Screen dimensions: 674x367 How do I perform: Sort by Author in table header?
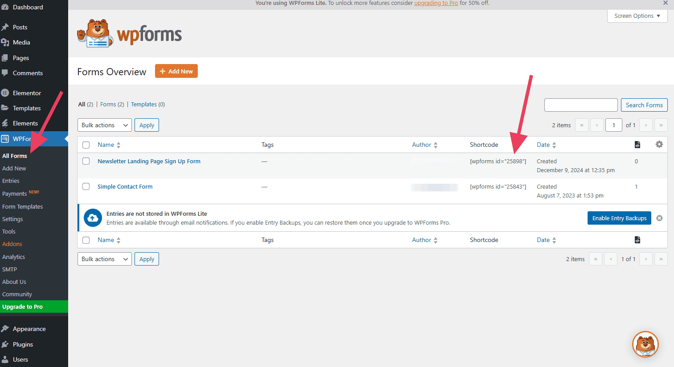point(425,145)
